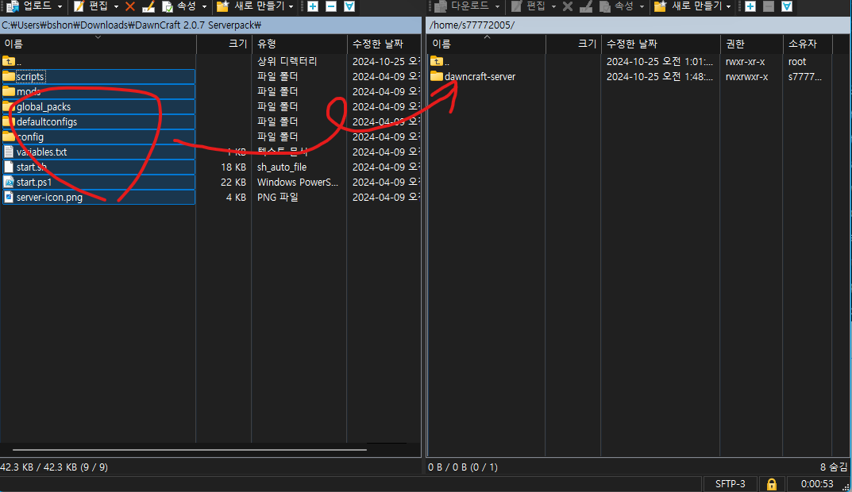This screenshot has width=852, height=492.
Task: Select the variables.txt file icon
Action: 9,152
